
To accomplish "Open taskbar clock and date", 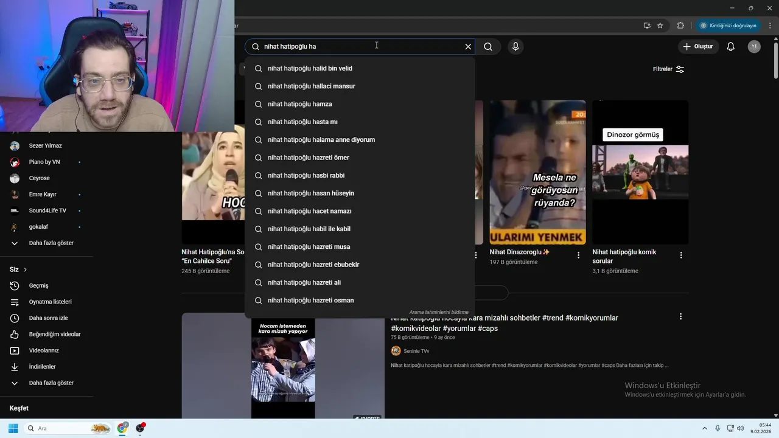I will [x=761, y=428].
